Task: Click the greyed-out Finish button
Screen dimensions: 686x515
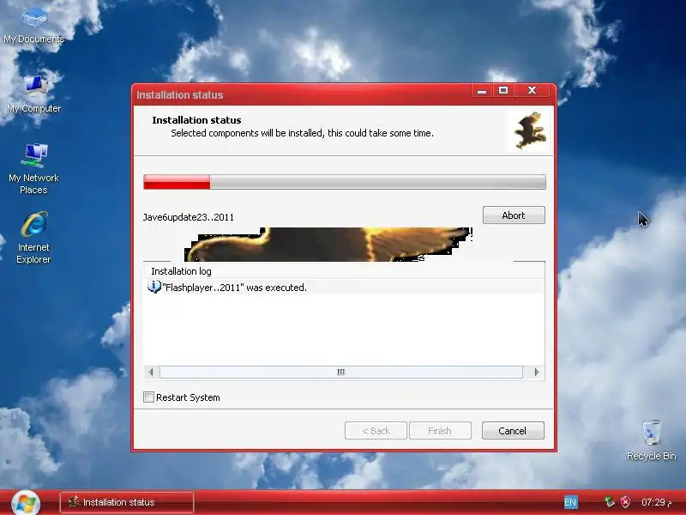Action: [x=440, y=431]
